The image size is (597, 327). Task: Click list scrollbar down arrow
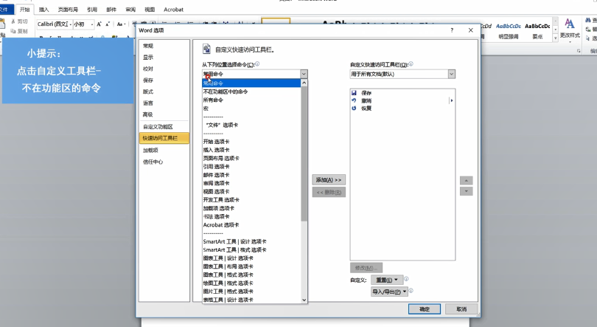[x=304, y=300]
